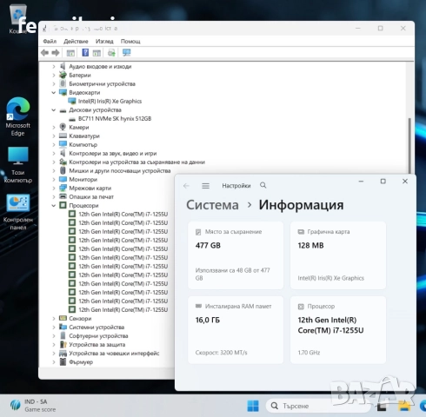Click the Монитори category icon
This screenshot has width=426, height=417.
(63, 179)
